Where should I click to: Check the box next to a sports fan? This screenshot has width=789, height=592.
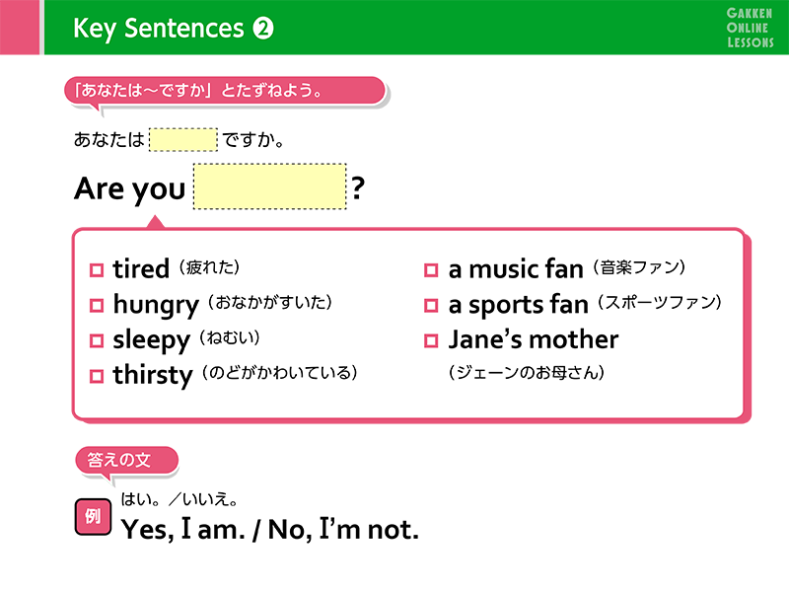tap(431, 306)
